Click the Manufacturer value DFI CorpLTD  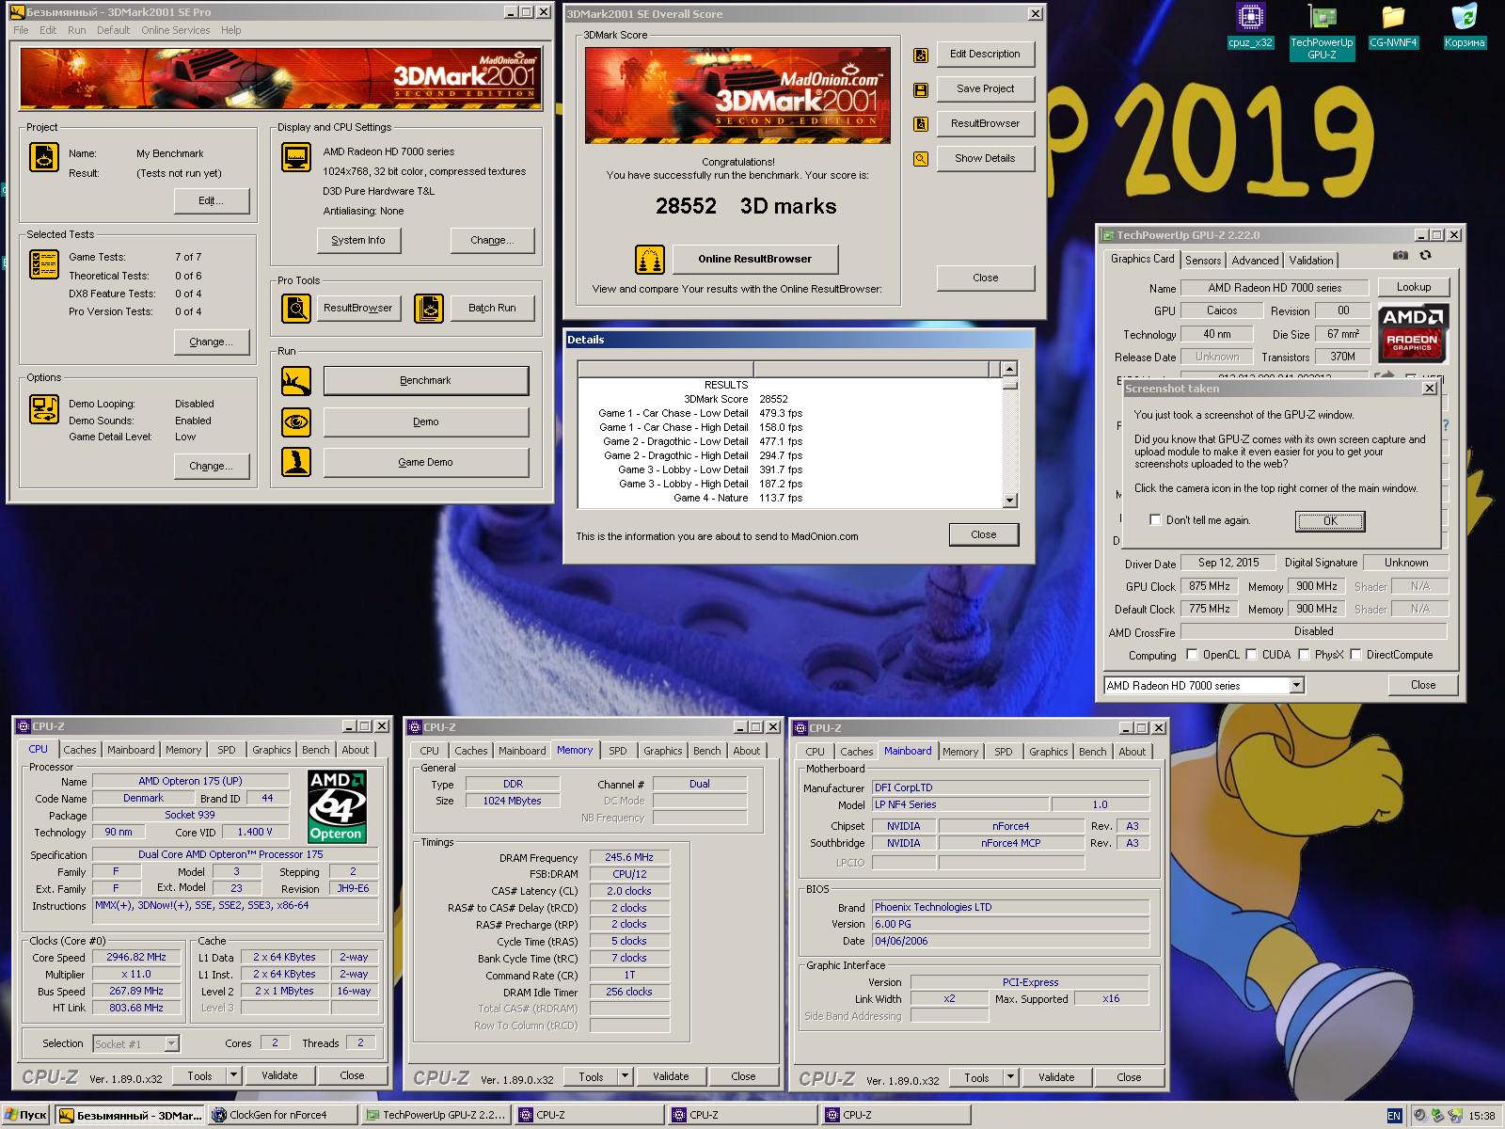[1011, 788]
